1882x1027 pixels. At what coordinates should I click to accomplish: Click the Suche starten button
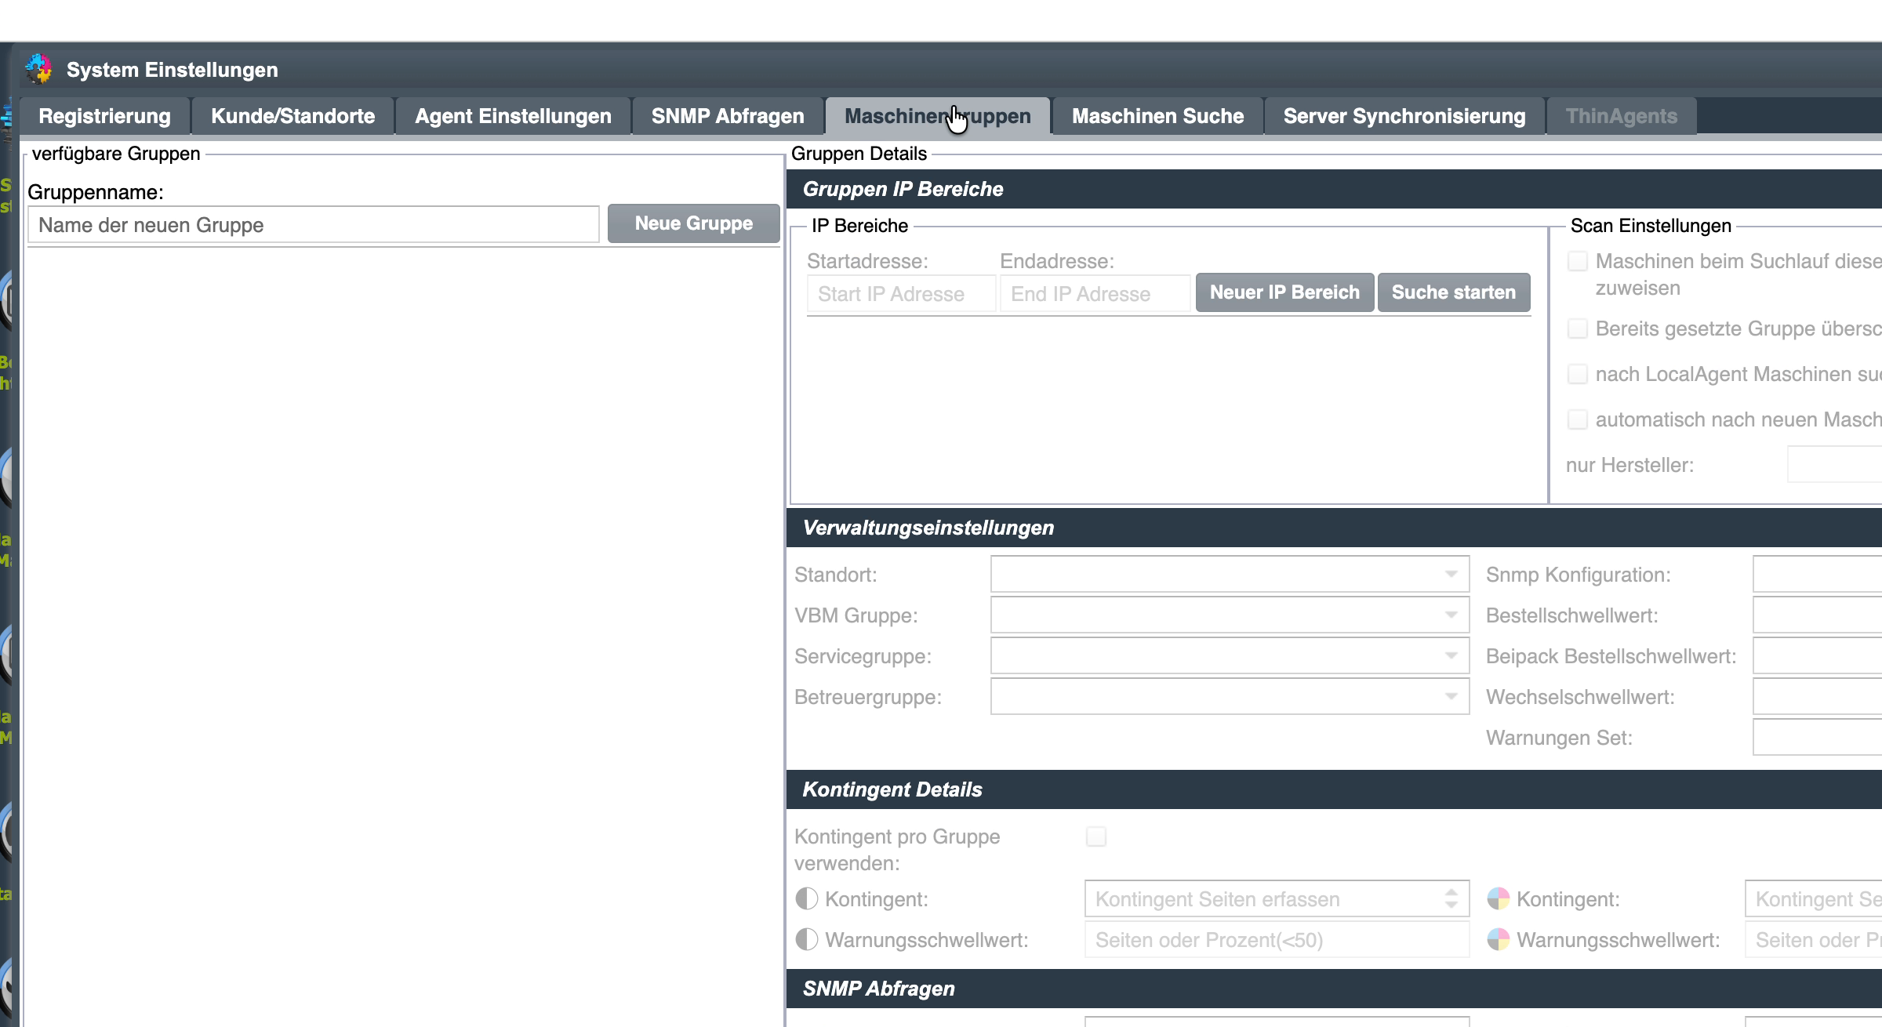(x=1453, y=292)
